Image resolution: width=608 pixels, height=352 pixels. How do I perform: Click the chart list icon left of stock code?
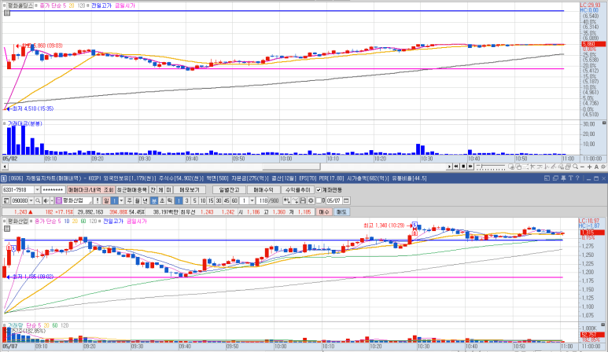point(6,200)
